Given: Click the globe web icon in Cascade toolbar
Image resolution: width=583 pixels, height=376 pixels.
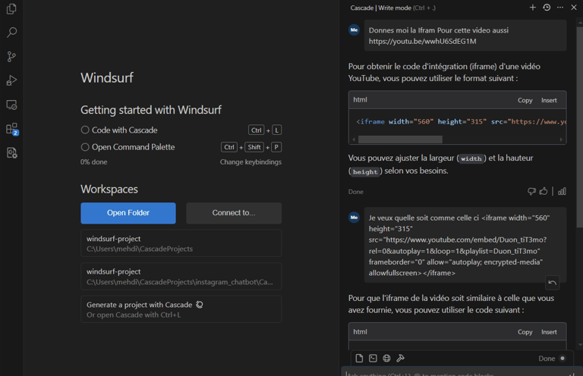Looking at the screenshot, I should [386, 358].
